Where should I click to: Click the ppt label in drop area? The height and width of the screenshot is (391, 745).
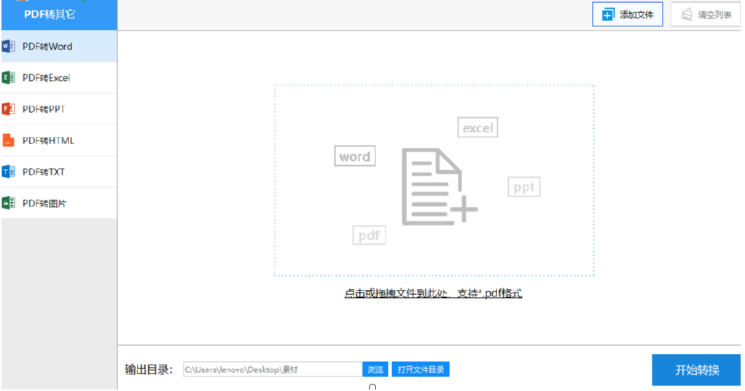523,187
